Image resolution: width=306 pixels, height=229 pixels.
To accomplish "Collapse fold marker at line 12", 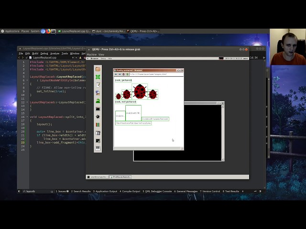I will pyautogui.click(x=27, y=102).
